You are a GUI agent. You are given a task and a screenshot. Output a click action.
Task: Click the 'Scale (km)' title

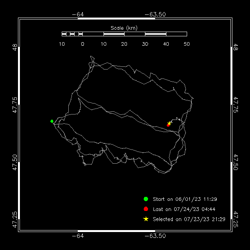click(124, 28)
